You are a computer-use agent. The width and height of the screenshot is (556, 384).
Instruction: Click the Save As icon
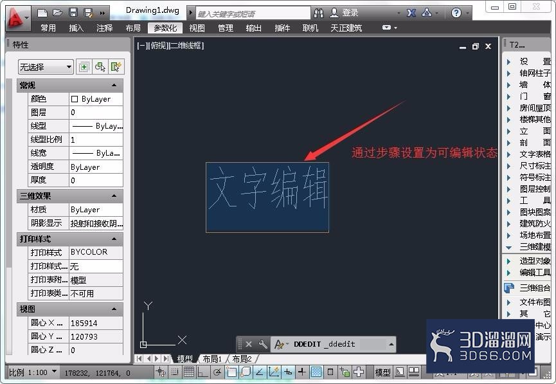[x=88, y=13]
